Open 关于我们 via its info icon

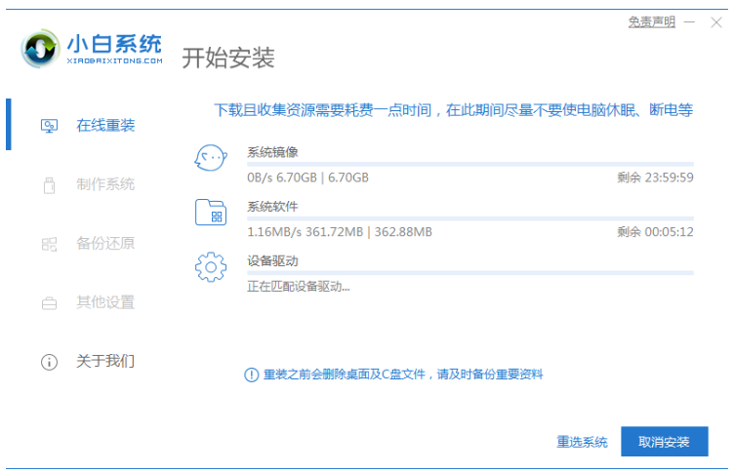(49, 362)
